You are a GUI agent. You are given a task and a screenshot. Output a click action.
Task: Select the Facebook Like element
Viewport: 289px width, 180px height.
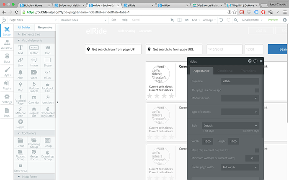click(48, 87)
